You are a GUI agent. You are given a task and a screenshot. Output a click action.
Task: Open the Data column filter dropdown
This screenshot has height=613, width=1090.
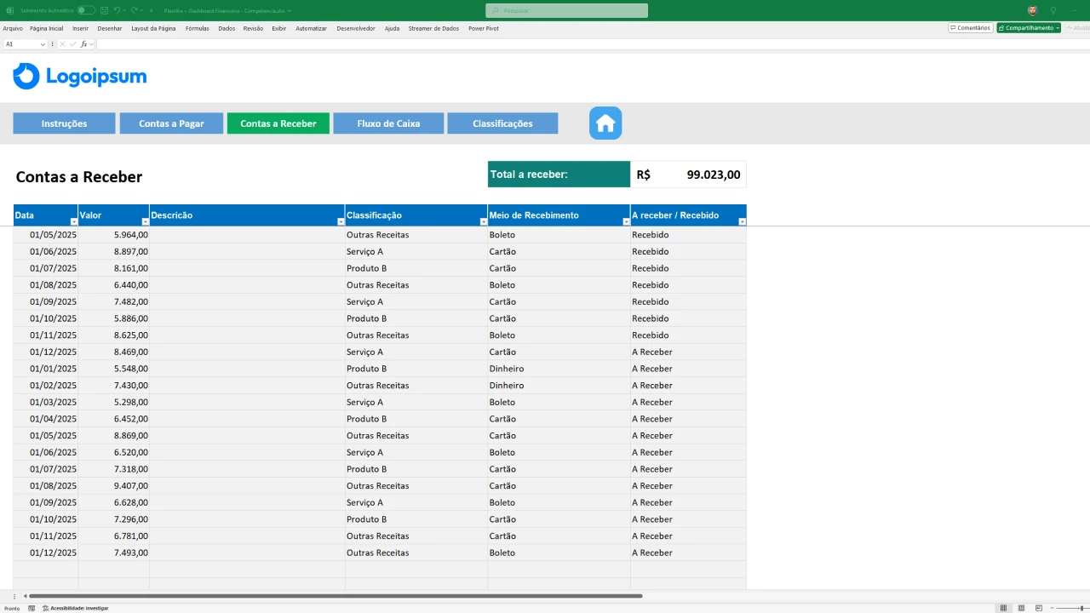(x=73, y=221)
